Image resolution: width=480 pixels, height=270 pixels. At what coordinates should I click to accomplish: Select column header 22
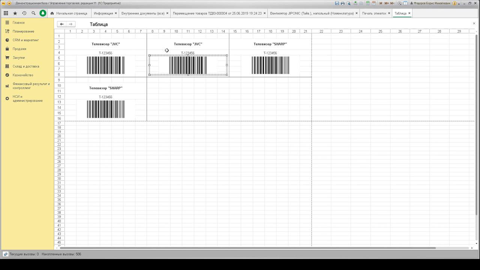(321, 31)
